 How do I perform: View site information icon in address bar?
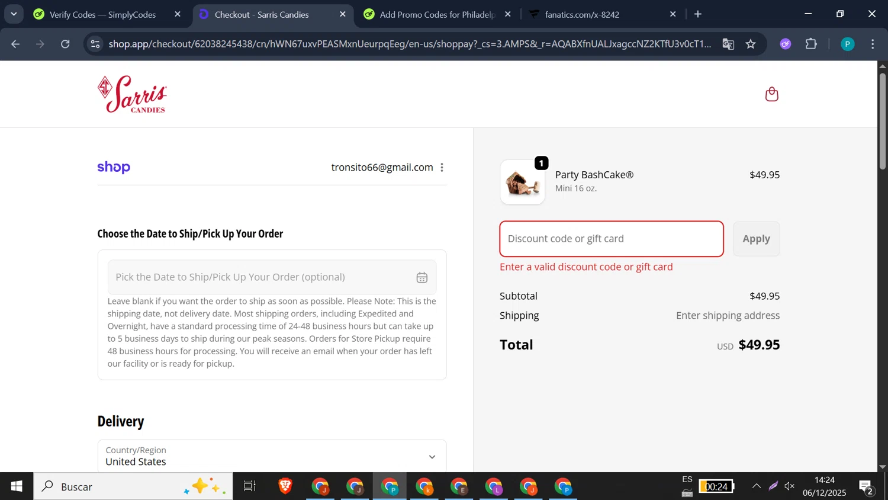pos(95,44)
